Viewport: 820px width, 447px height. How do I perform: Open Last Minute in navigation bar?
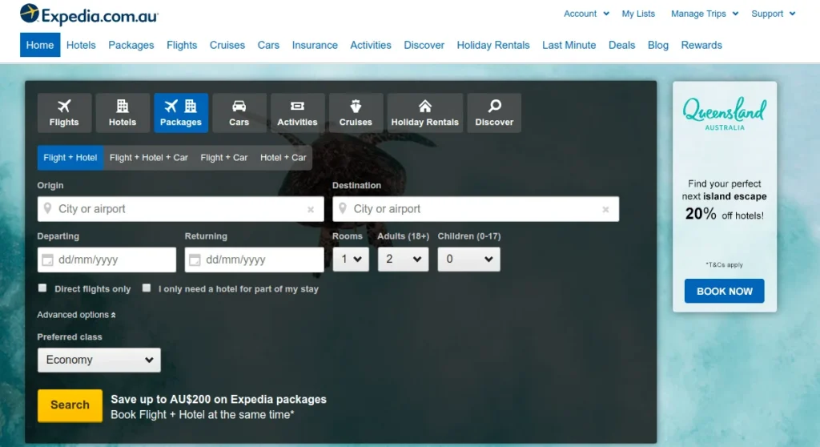pos(569,45)
